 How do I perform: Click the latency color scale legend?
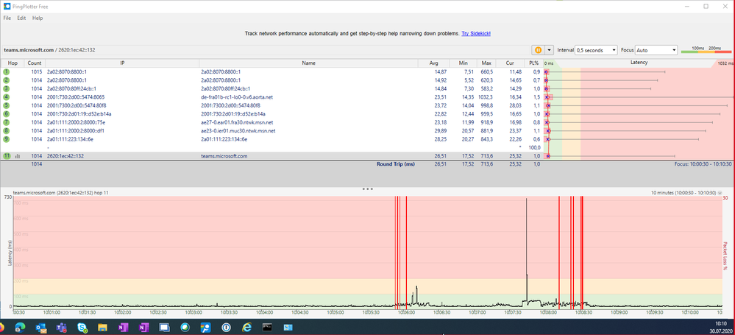(705, 50)
